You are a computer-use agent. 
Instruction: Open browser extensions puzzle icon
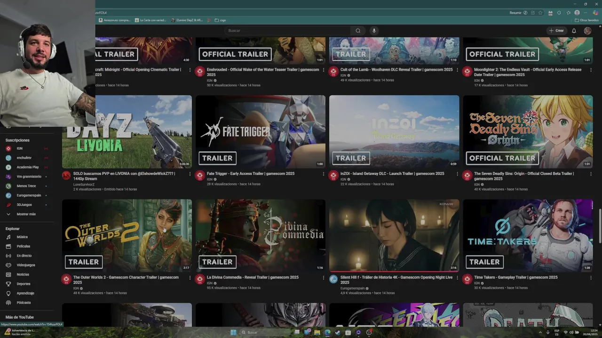click(x=559, y=13)
